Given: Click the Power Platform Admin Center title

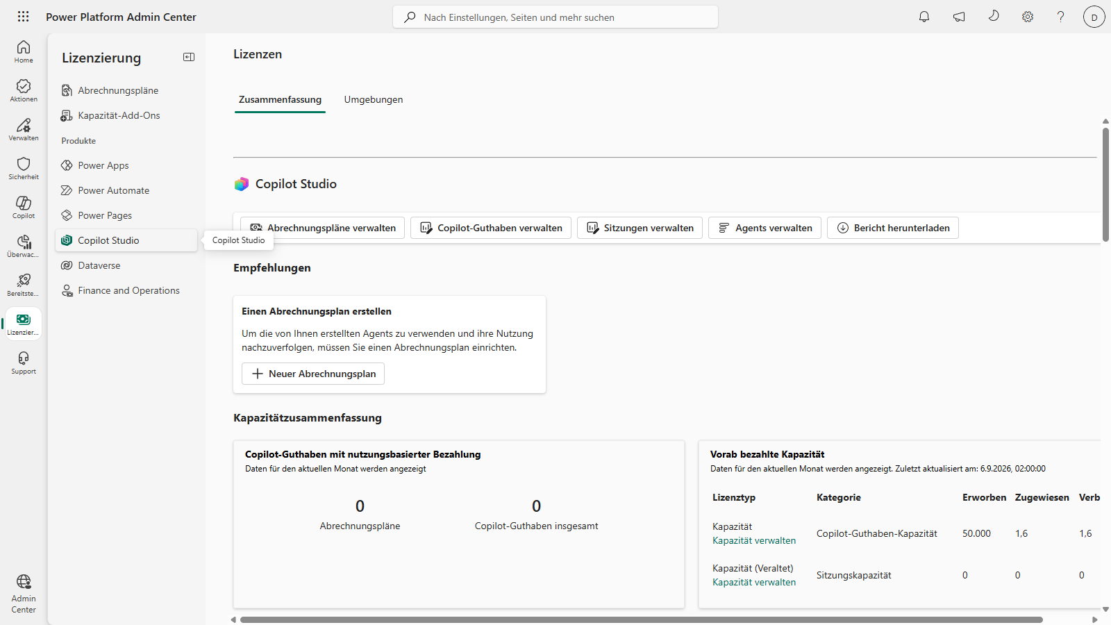Looking at the screenshot, I should pyautogui.click(x=121, y=17).
